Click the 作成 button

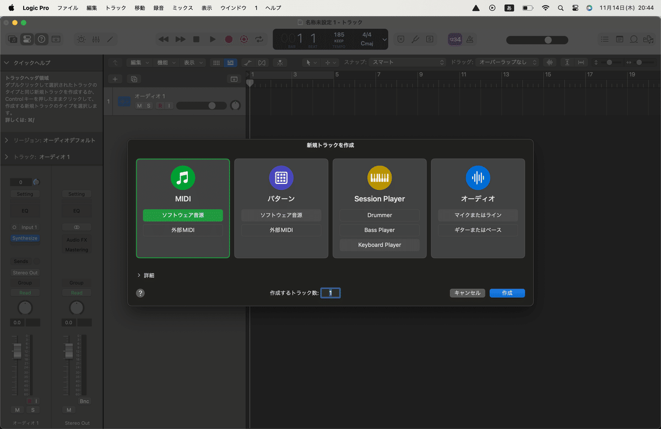click(507, 293)
